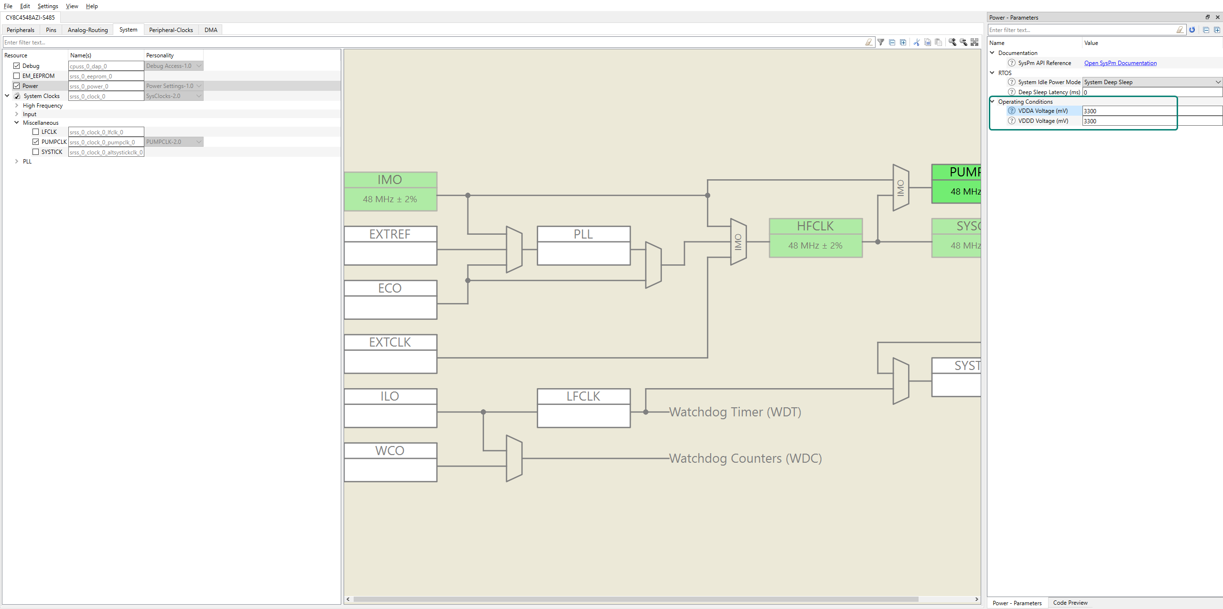
Task: Enable the LFCLK checkbox
Action: click(36, 132)
